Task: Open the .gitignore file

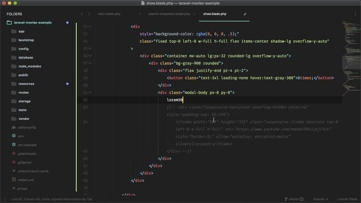Action: click(x=25, y=162)
